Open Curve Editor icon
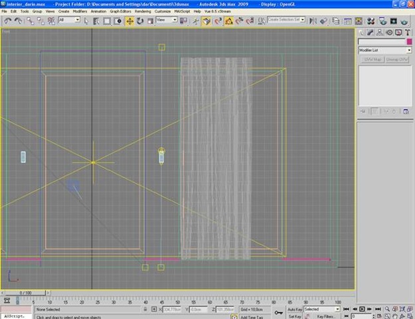The height and width of the screenshot is (319, 415). [347, 21]
